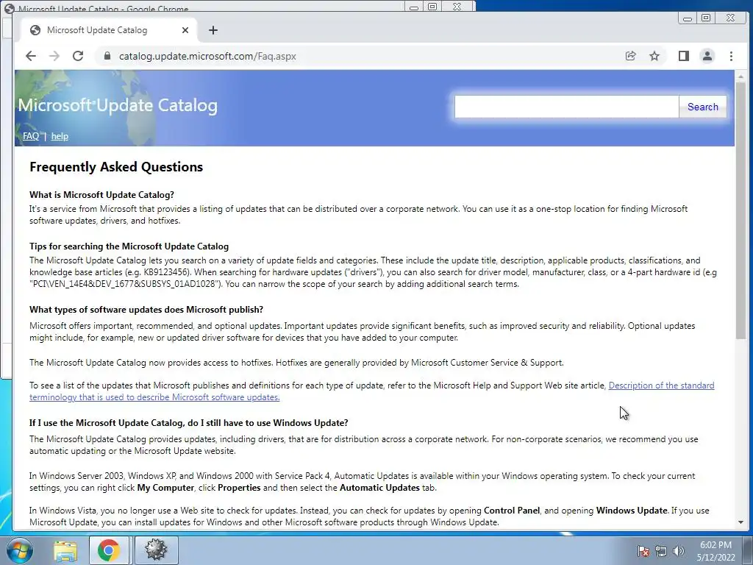753x565 pixels.
Task: Click the vertical scrollbar thumb
Action: (740, 210)
